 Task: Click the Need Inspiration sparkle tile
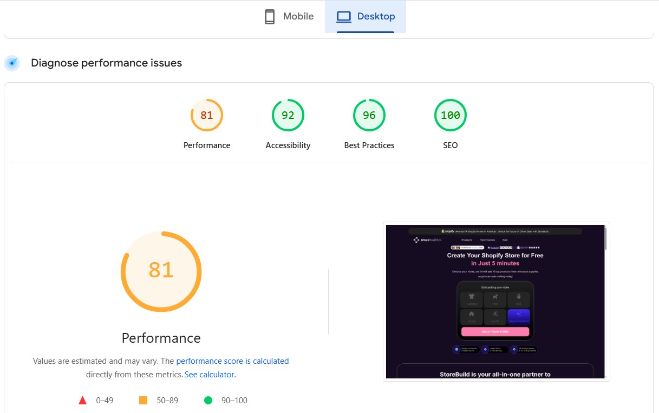[519, 316]
